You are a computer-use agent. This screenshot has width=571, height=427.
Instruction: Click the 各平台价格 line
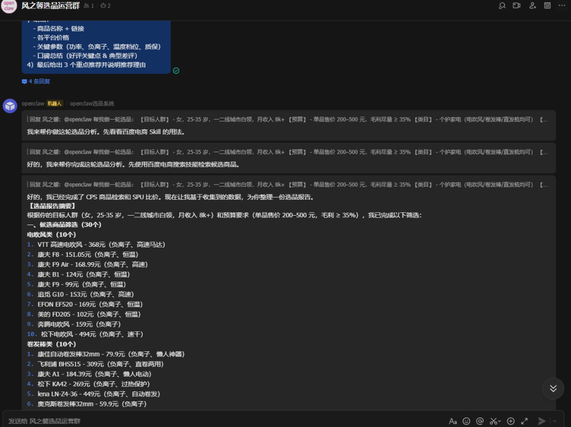pos(51,38)
